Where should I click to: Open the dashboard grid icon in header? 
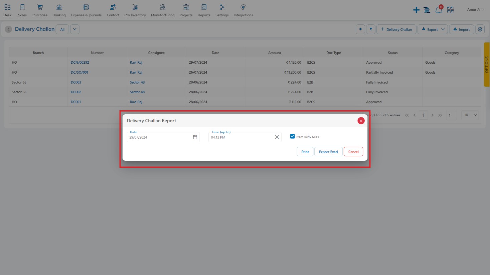(451, 10)
